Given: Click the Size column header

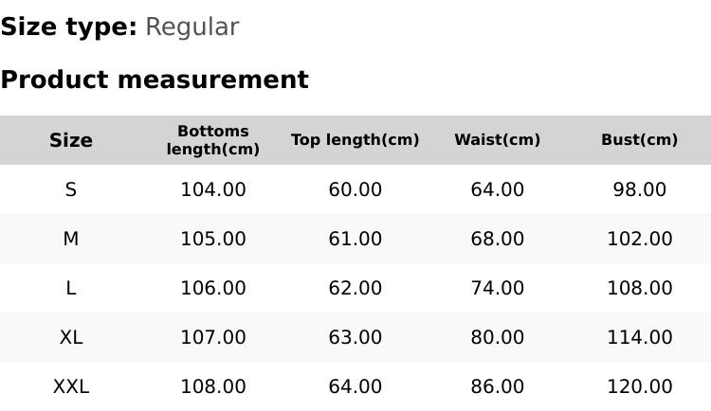Looking at the screenshot, I should [71, 140].
